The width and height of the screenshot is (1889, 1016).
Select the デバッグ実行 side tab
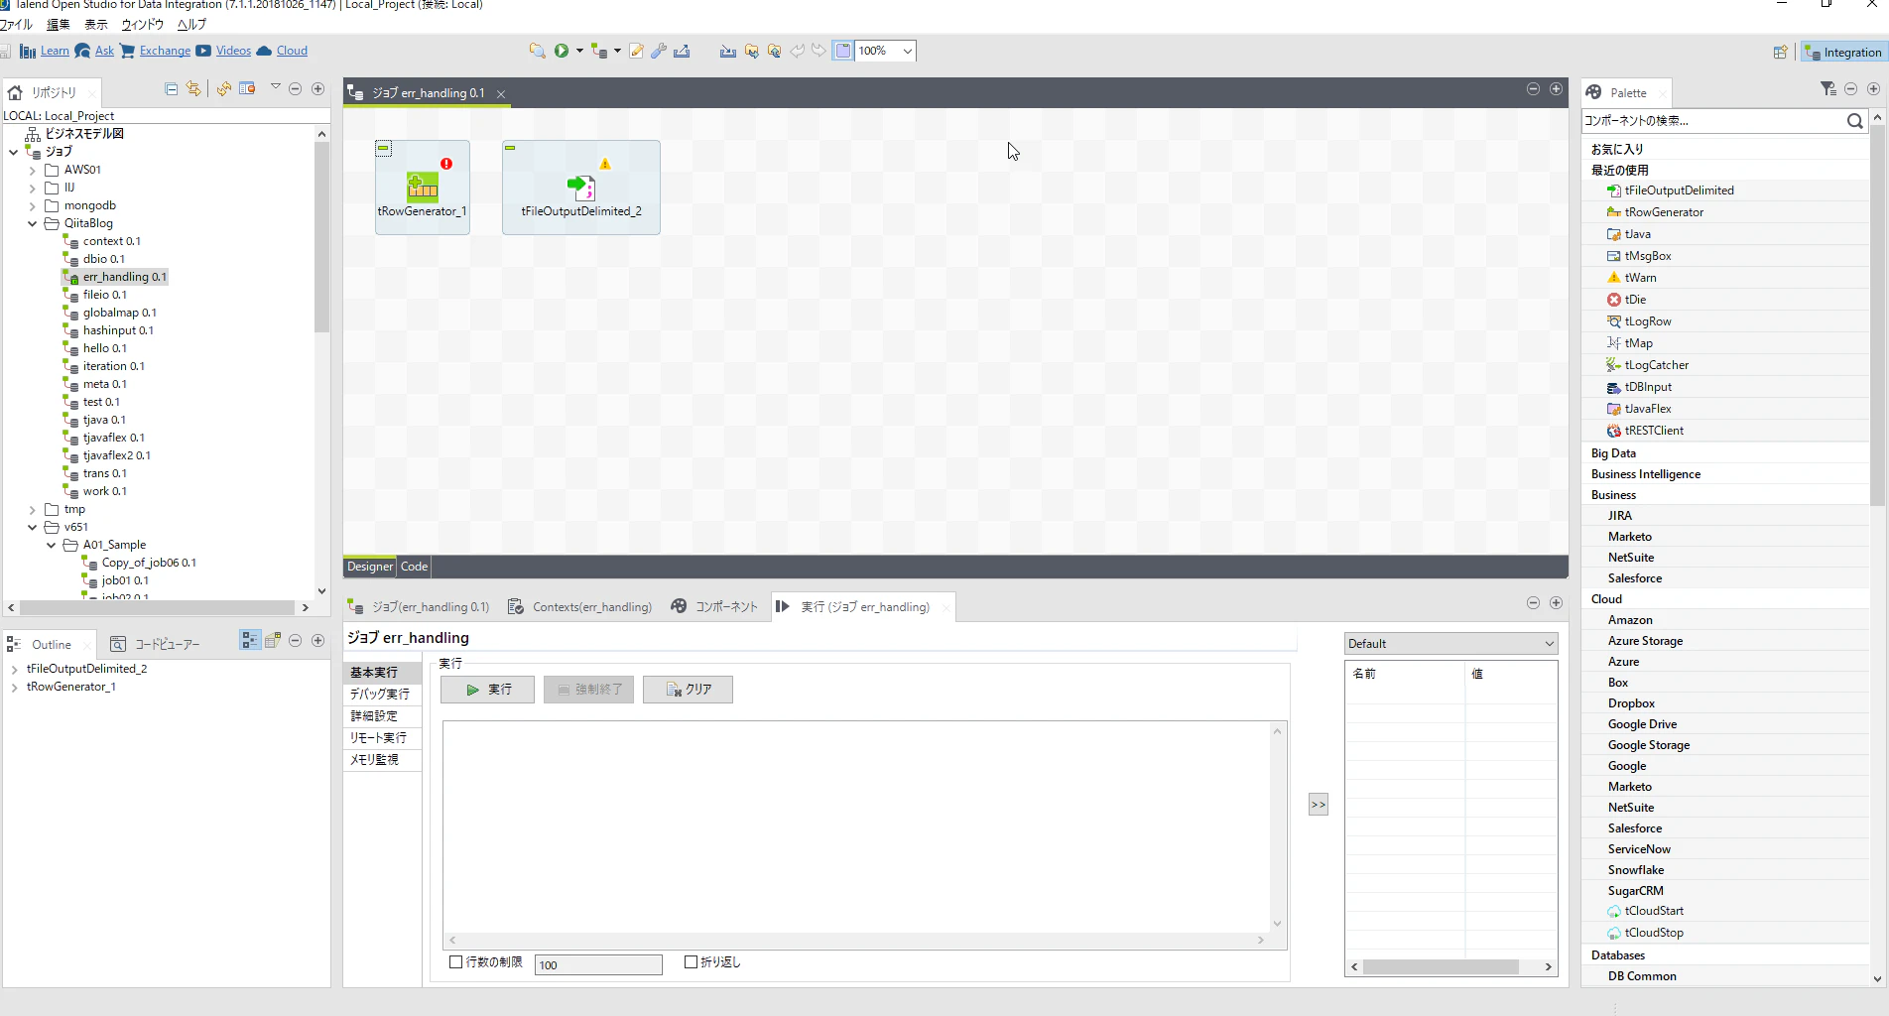click(x=382, y=695)
